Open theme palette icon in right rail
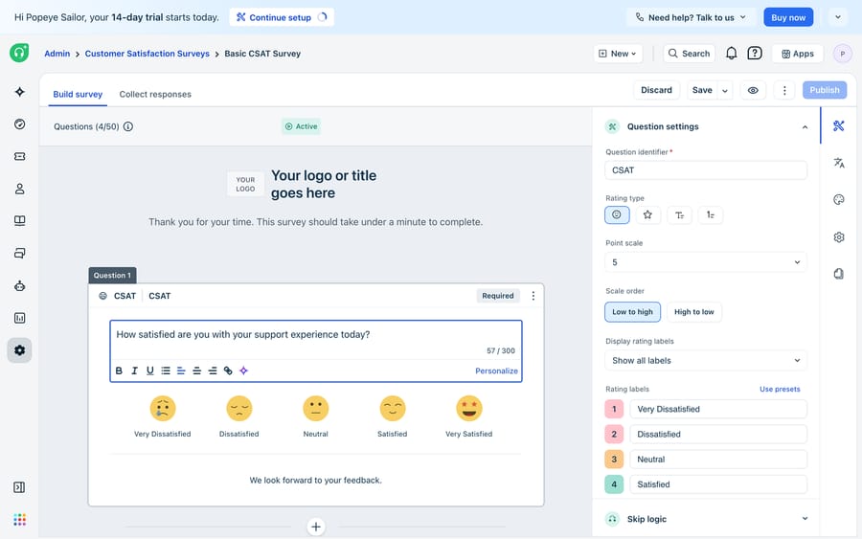This screenshot has height=539, width=862. [x=839, y=199]
